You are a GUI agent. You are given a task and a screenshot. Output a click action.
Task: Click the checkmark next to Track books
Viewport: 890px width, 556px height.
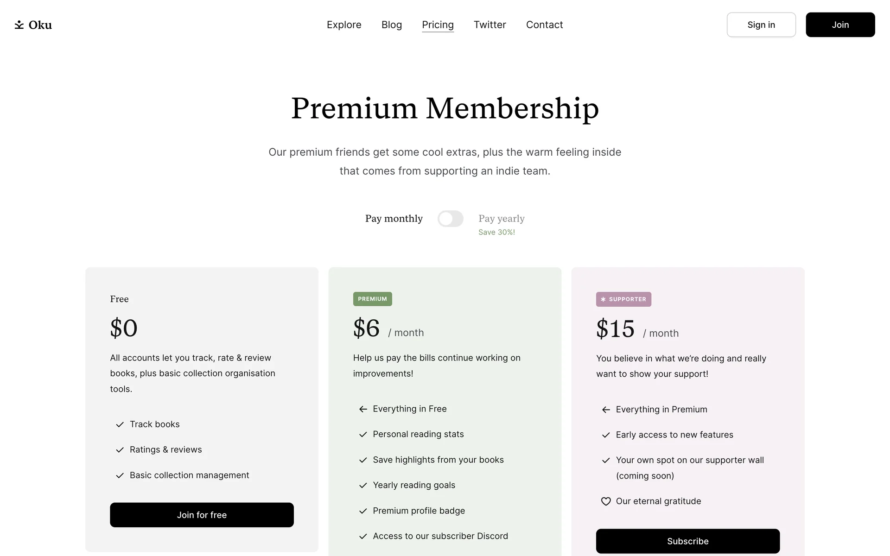coord(120,424)
